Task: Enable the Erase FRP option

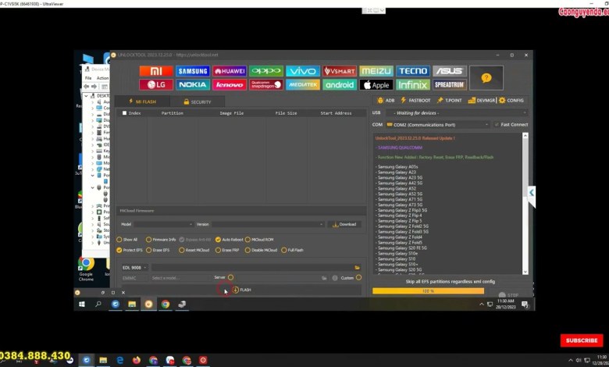Action: 227,250
